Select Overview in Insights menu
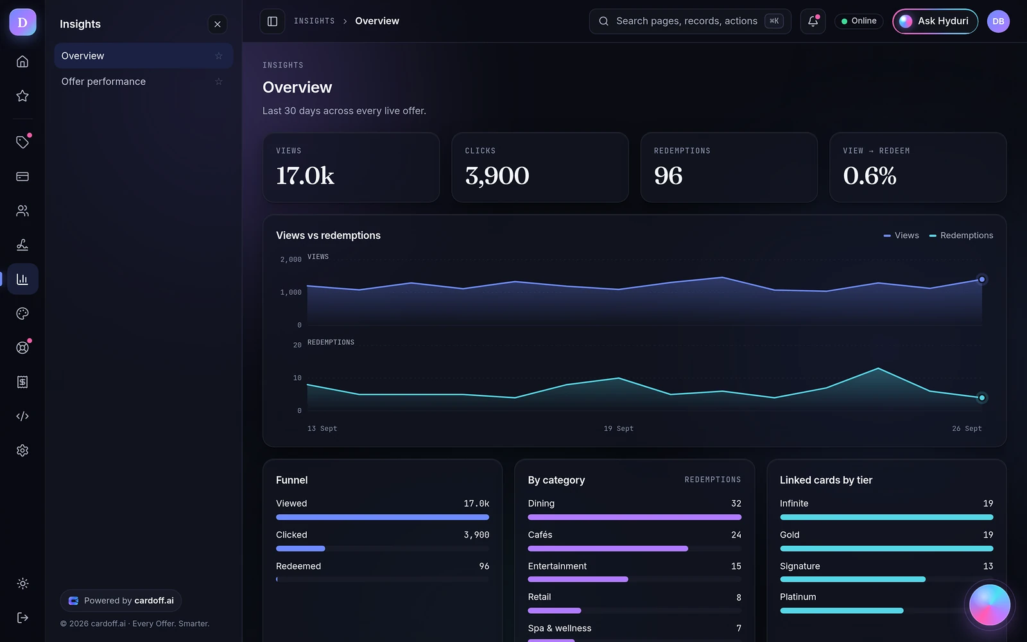 tap(143, 56)
